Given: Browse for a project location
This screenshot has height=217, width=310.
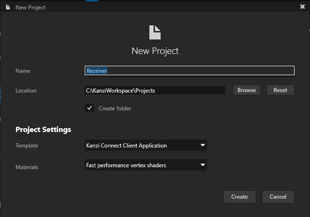Looking at the screenshot, I should tap(246, 90).
